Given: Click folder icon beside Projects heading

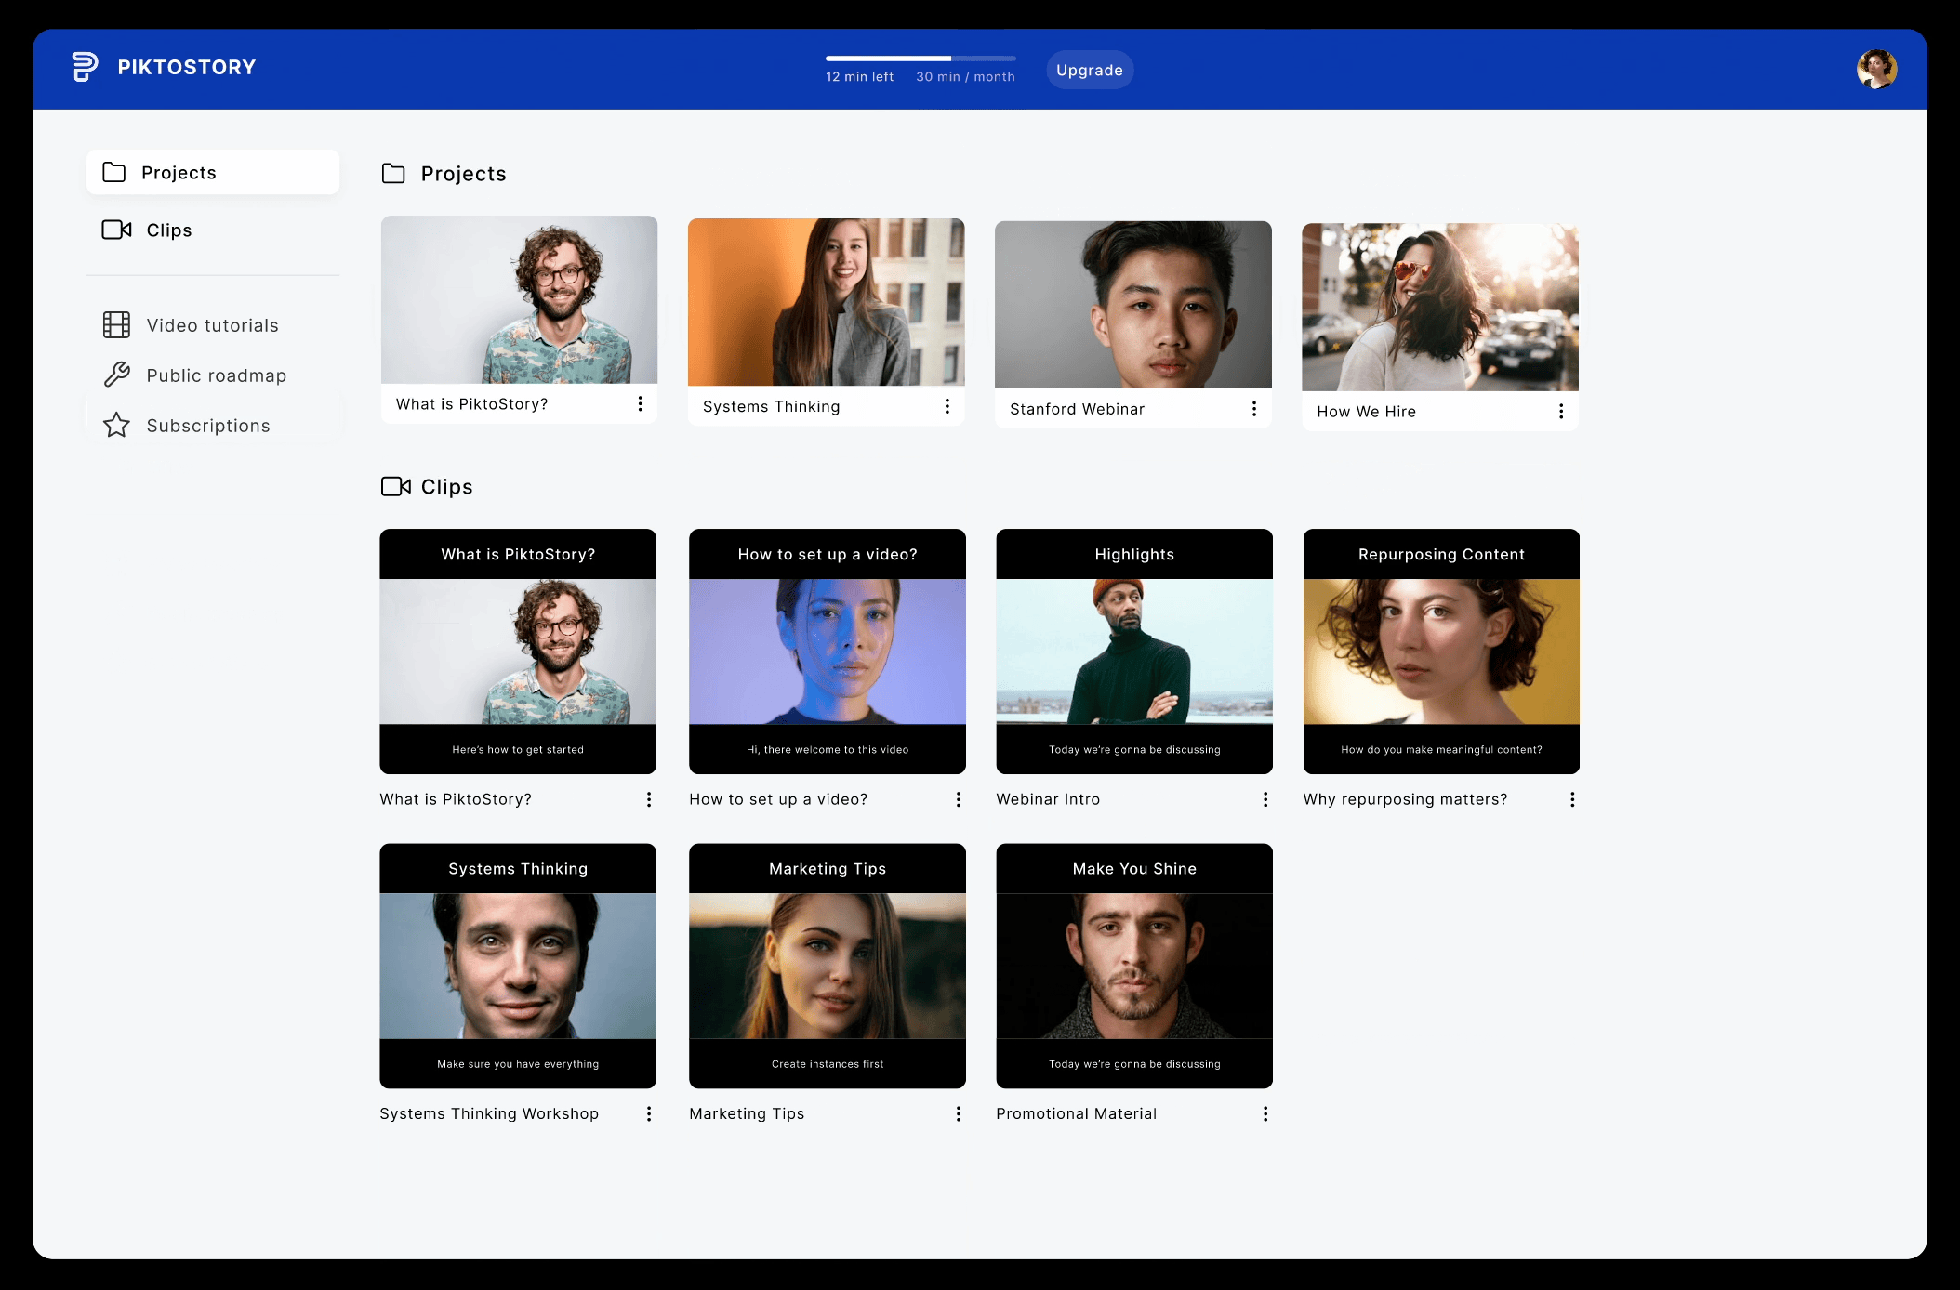Looking at the screenshot, I should click(393, 174).
